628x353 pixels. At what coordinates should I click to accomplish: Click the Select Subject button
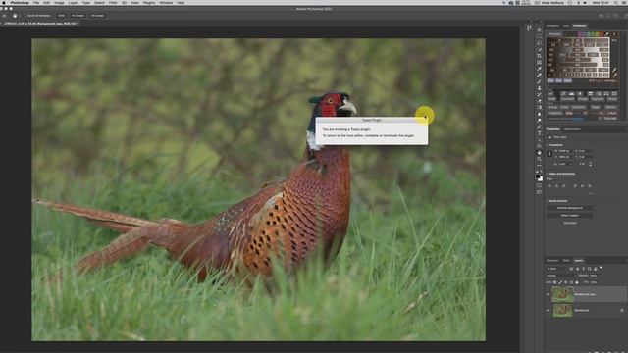point(569,216)
